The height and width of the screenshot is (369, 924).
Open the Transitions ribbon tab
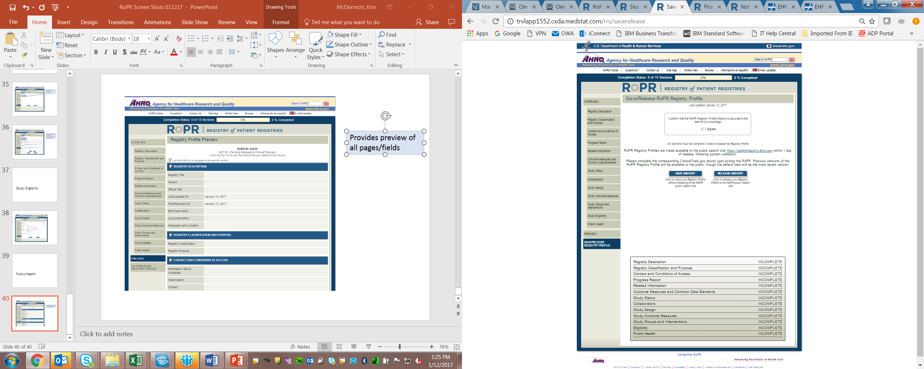pos(121,22)
